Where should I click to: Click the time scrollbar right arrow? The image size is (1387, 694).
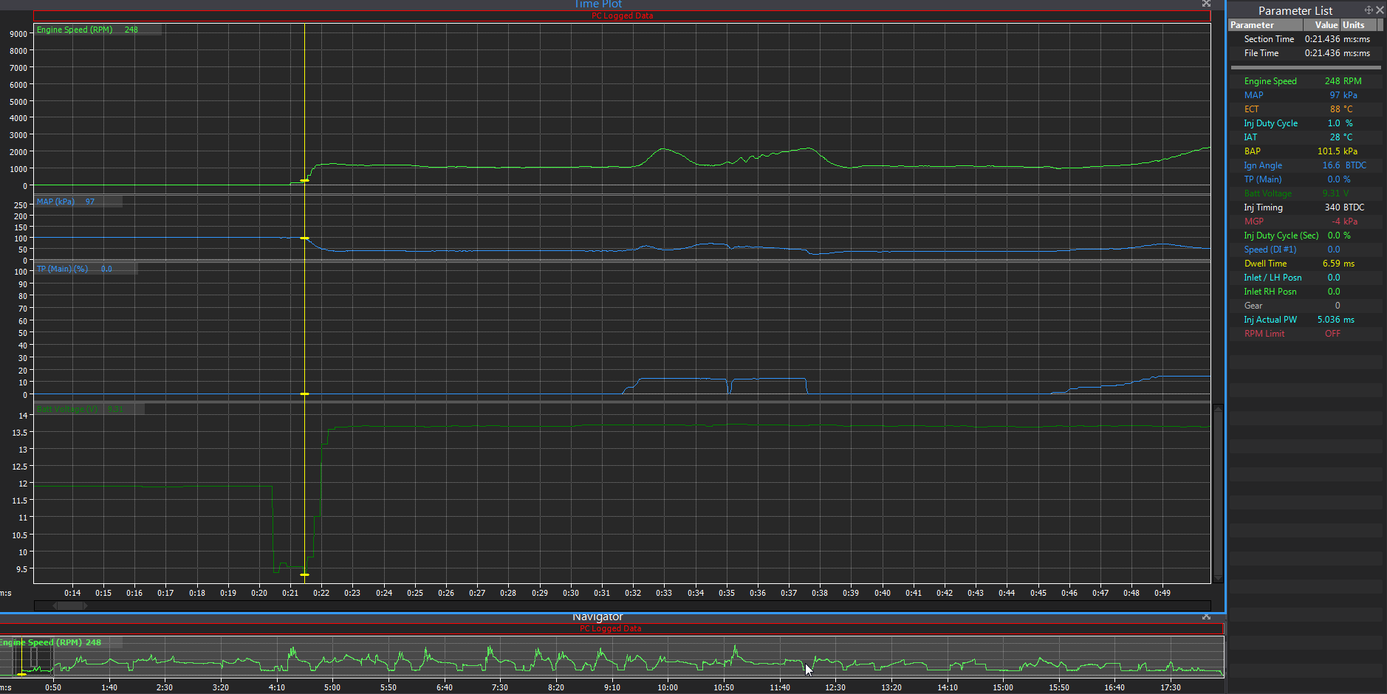[x=86, y=606]
